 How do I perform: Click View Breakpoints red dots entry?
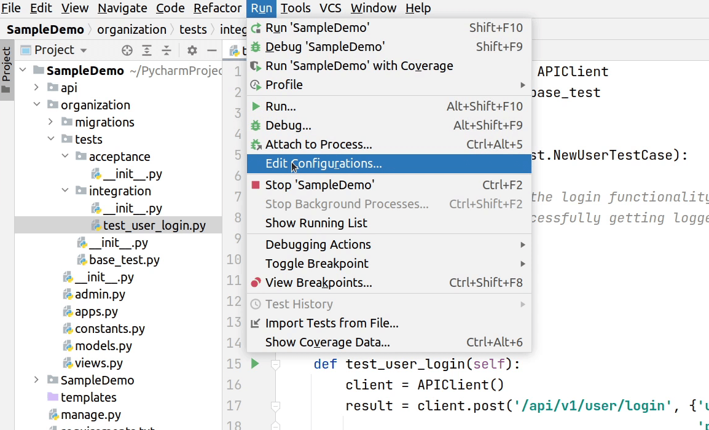(x=318, y=283)
